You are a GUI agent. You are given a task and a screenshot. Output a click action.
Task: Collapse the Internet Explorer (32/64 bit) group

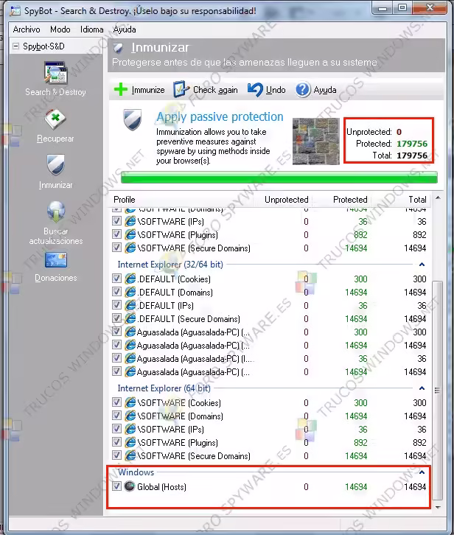tap(422, 265)
